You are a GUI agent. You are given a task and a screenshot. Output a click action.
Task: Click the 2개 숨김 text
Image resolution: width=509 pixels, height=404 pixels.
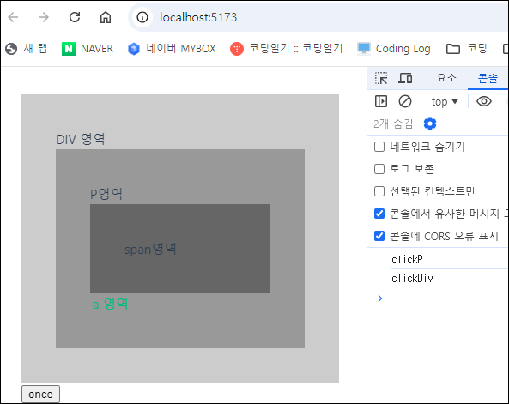[x=393, y=124]
